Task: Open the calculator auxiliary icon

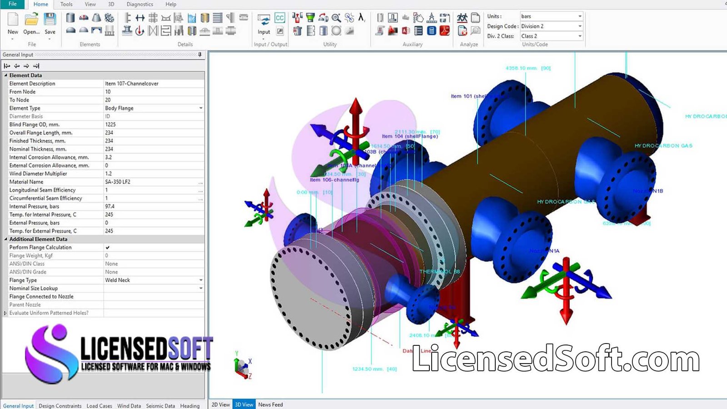Action: [x=432, y=31]
